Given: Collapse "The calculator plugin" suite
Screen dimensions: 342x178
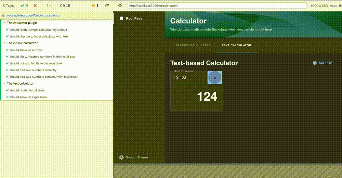Looking at the screenshot, I should (4, 23).
